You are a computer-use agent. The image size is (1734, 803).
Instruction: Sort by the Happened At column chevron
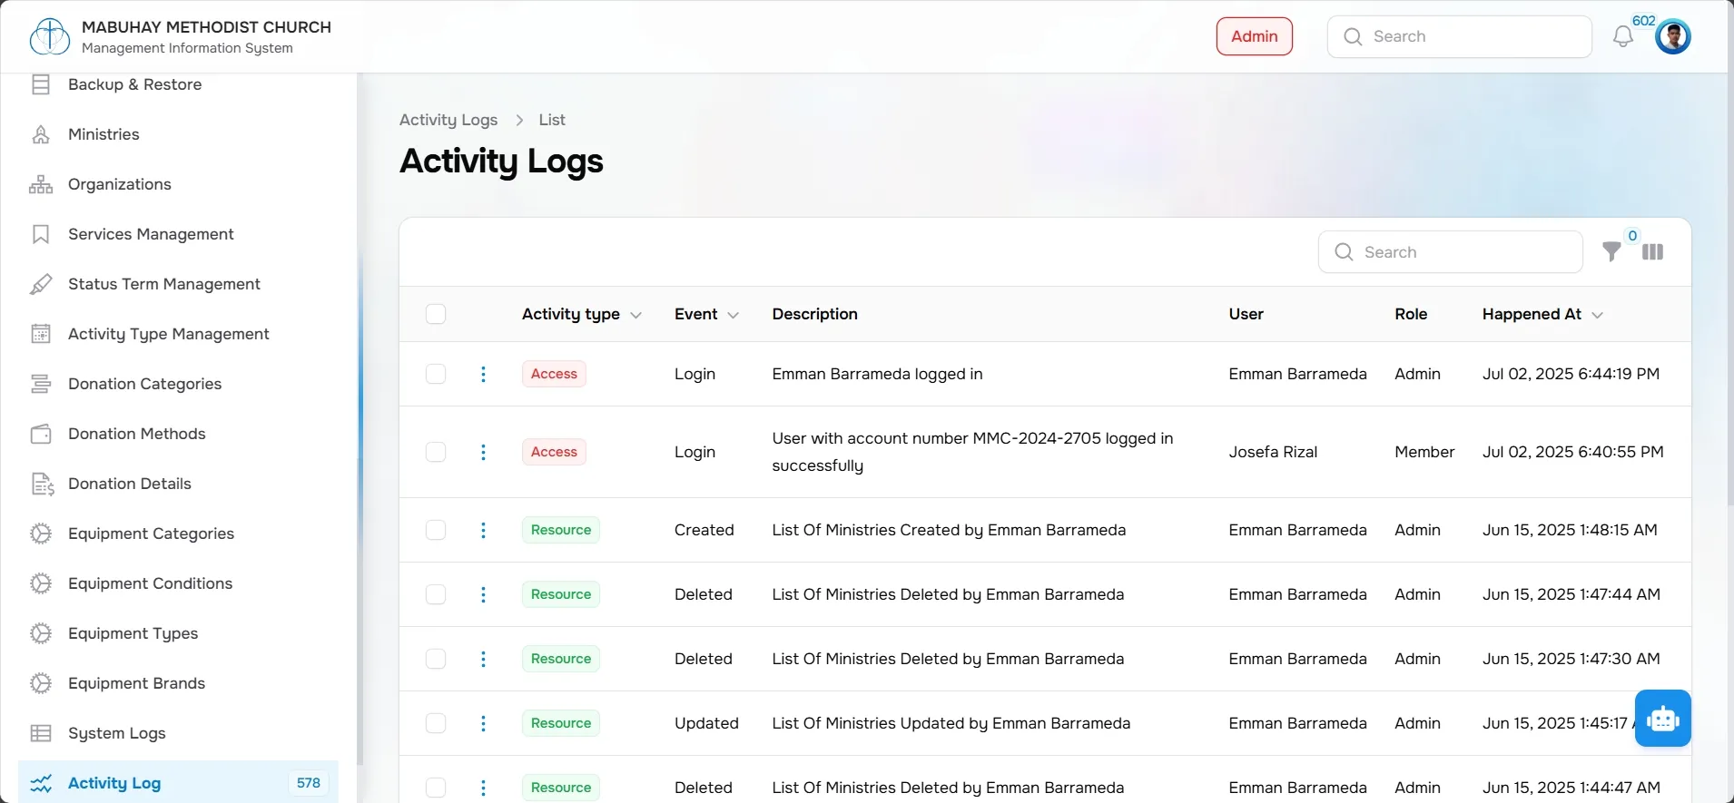pyautogui.click(x=1598, y=315)
